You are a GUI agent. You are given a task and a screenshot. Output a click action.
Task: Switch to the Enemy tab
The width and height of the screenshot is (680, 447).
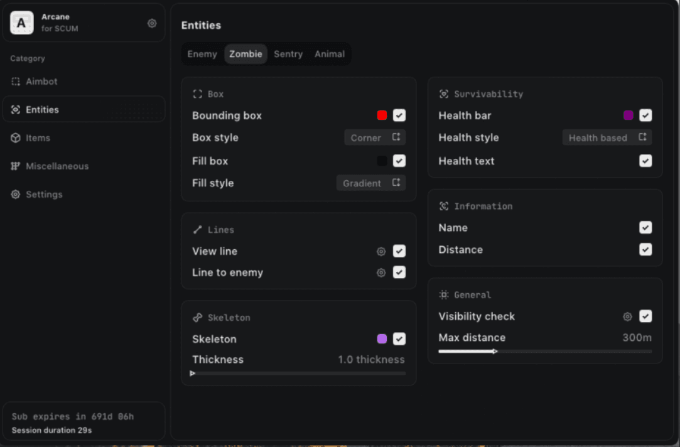tap(202, 54)
